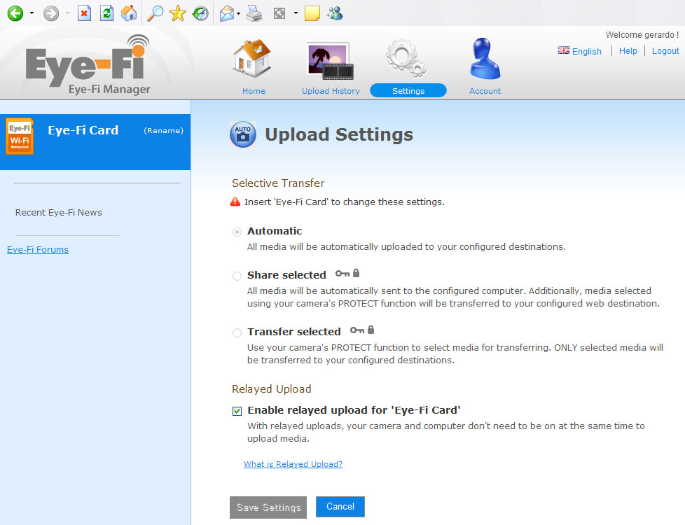Select the Automatic radio button
Viewport: 685px width, 525px height.
pos(237,232)
